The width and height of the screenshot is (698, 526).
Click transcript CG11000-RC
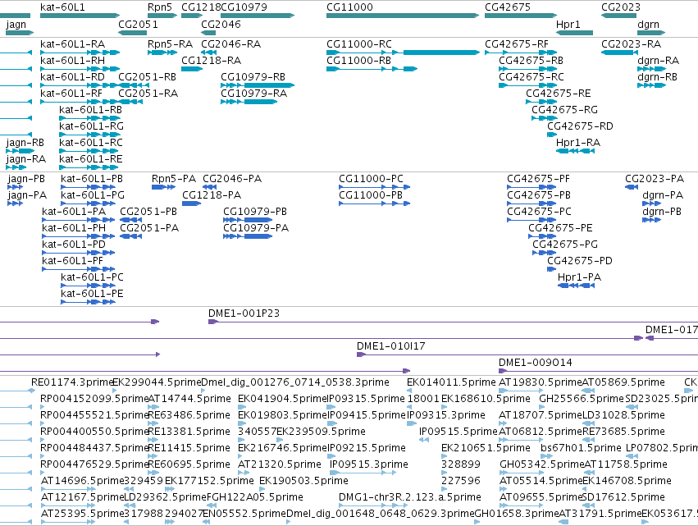click(403, 53)
